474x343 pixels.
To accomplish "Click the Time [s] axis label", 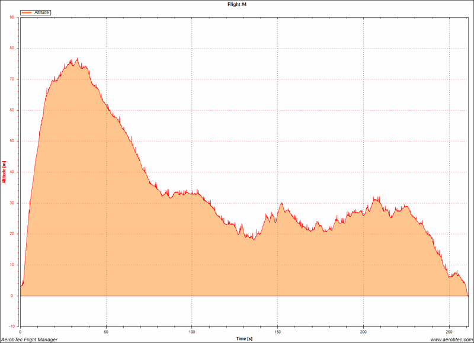I will point(244,338).
